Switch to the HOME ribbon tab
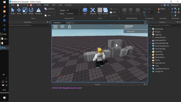 [38, 5]
